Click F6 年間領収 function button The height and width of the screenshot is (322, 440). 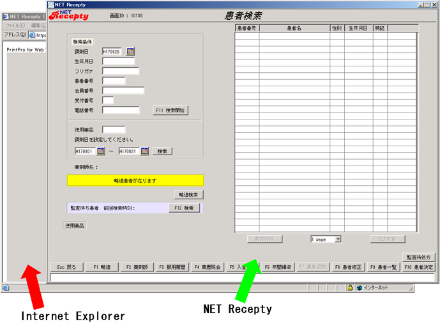[278, 267]
